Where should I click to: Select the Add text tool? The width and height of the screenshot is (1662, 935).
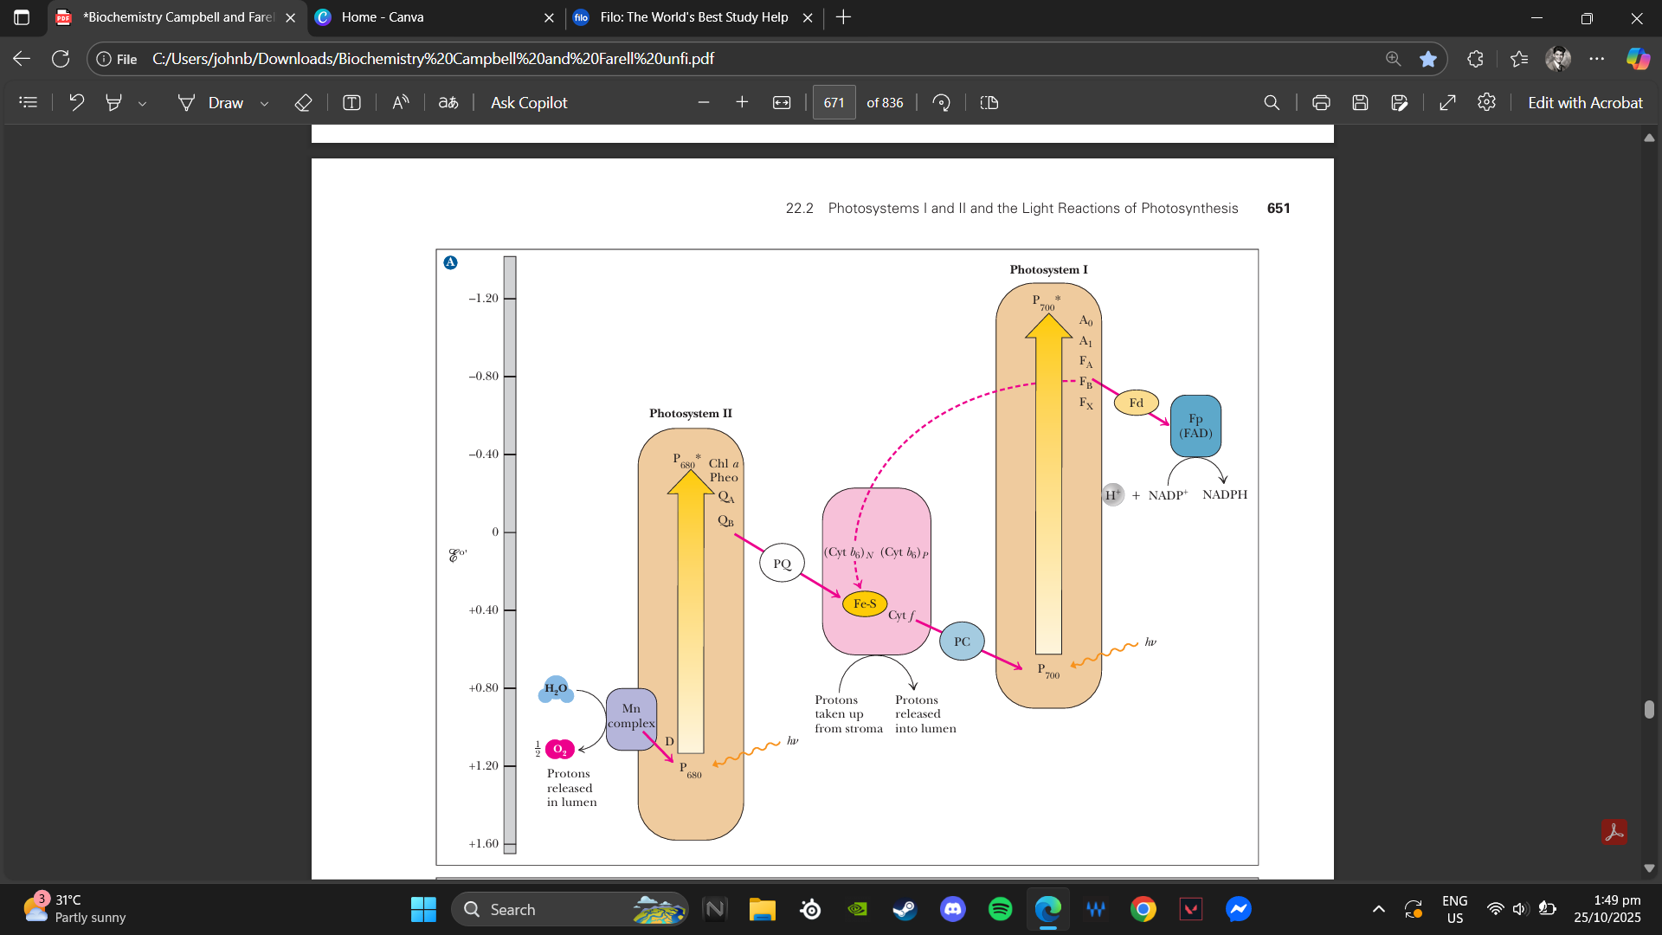coord(352,102)
